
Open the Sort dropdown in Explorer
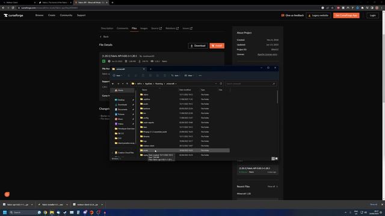(176, 76)
